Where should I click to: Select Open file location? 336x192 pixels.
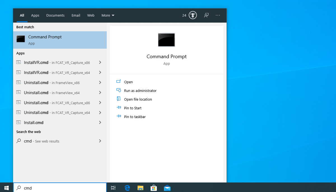click(x=138, y=99)
